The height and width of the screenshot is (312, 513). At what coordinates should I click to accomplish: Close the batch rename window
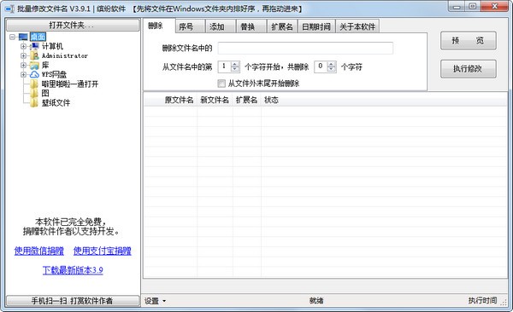[495, 6]
